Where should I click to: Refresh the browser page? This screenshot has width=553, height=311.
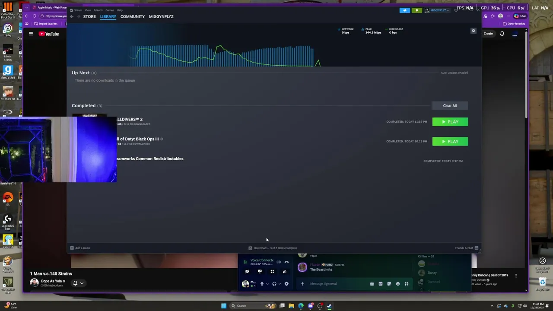pos(34,16)
